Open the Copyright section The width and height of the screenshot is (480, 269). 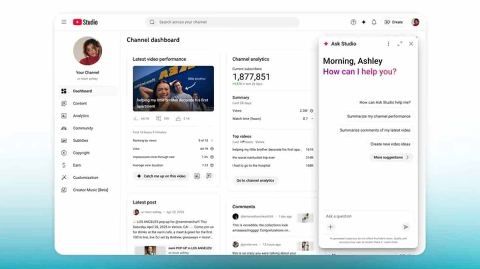(x=81, y=153)
